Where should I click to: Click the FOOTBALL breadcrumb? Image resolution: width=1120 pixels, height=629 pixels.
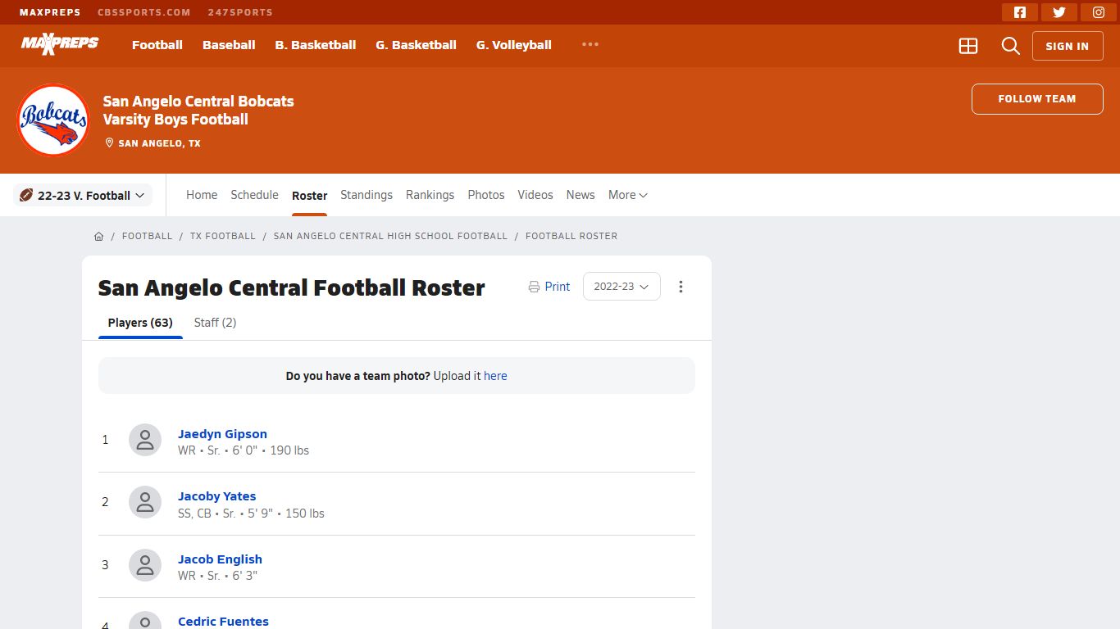pos(148,236)
